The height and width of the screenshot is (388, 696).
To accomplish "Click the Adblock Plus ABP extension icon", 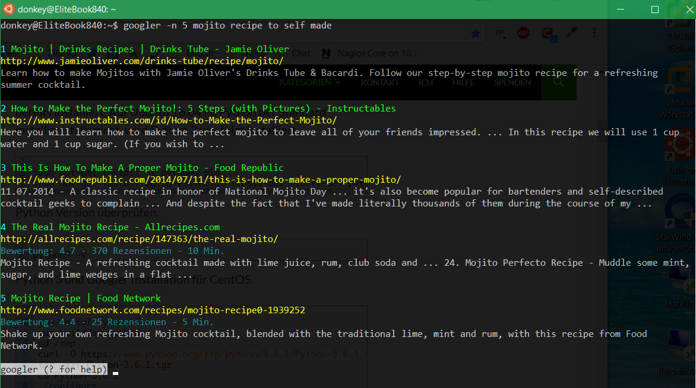I will click(x=523, y=34).
